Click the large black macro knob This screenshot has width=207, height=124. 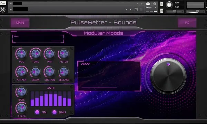pos(168,76)
